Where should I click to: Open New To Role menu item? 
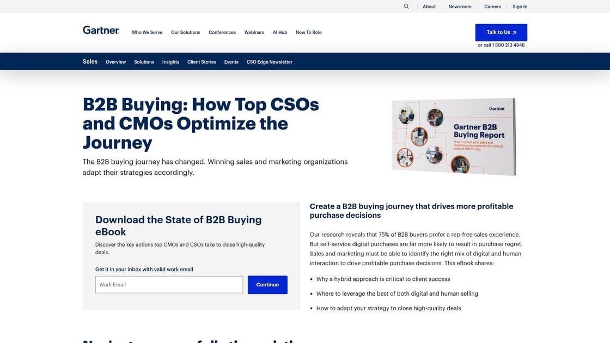(x=308, y=32)
